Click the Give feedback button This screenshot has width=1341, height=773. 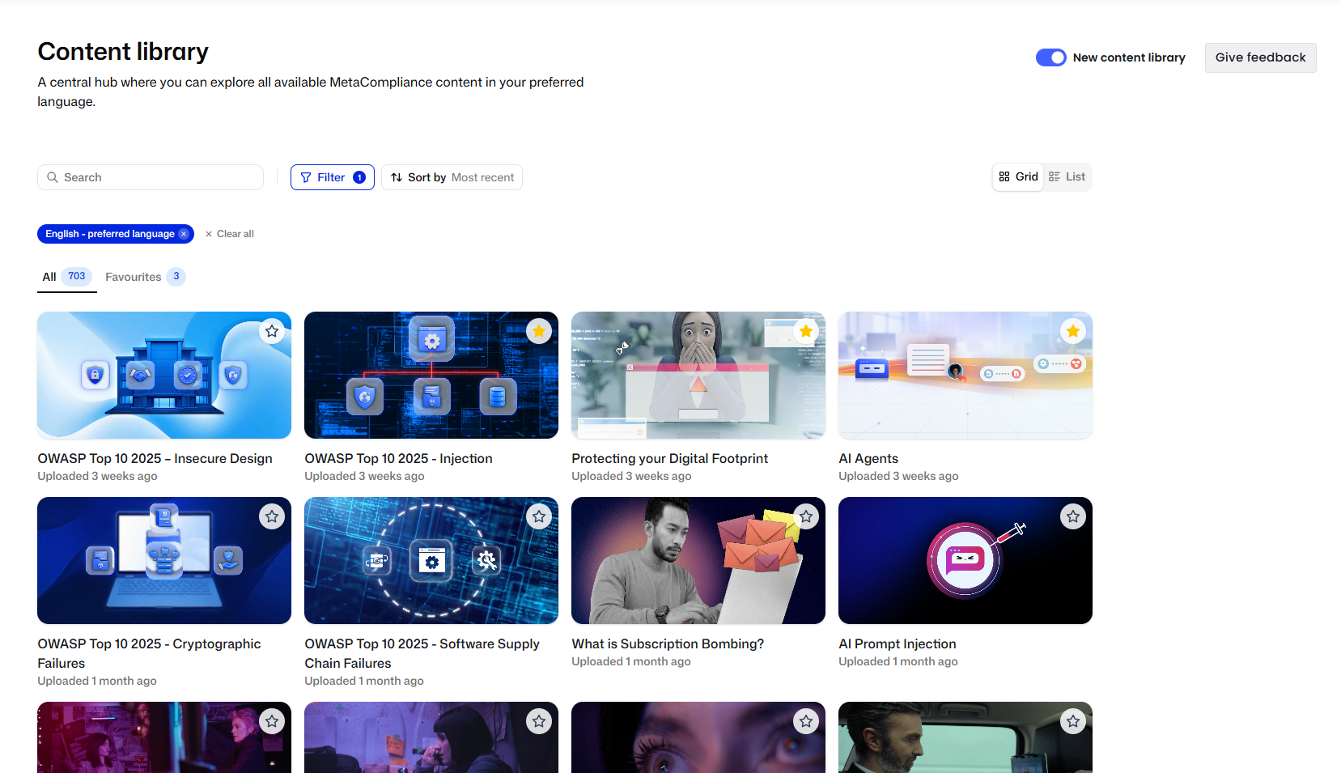tap(1261, 57)
